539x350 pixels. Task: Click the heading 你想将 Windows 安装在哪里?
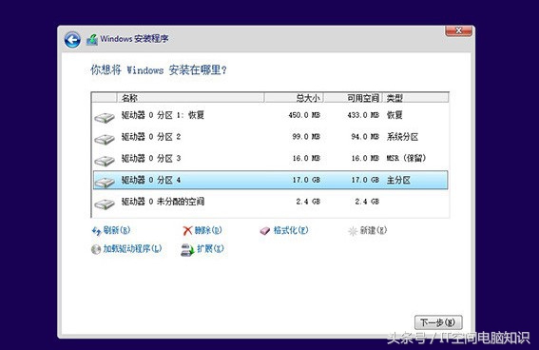click(x=159, y=70)
